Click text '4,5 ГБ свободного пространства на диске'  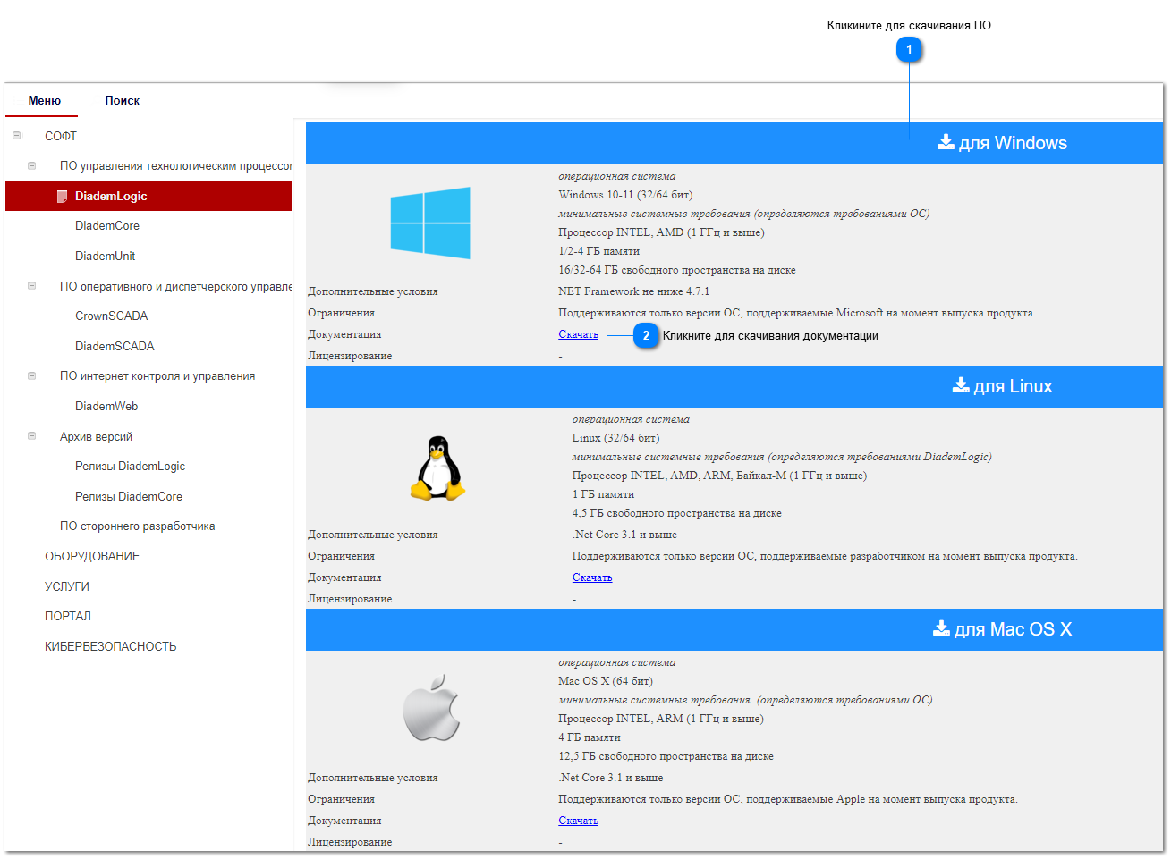[677, 513]
